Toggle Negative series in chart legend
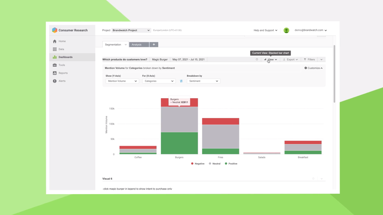This screenshot has width=383, height=215. pos(198,163)
